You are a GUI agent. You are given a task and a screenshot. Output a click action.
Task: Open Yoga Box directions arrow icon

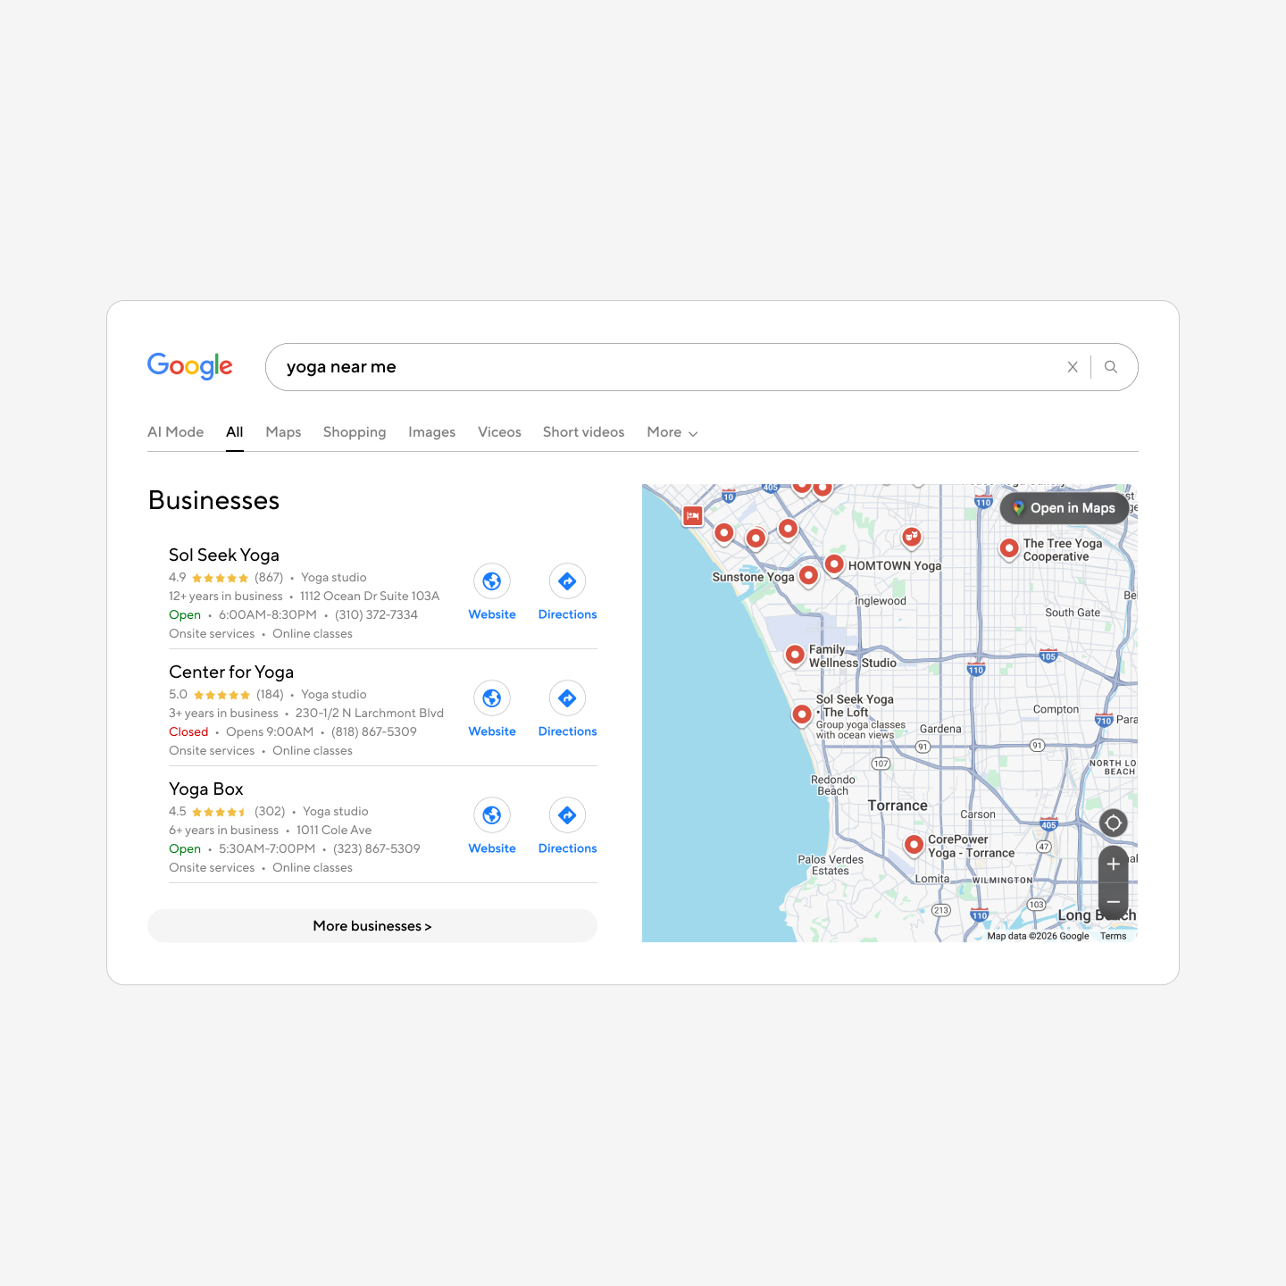567,816
